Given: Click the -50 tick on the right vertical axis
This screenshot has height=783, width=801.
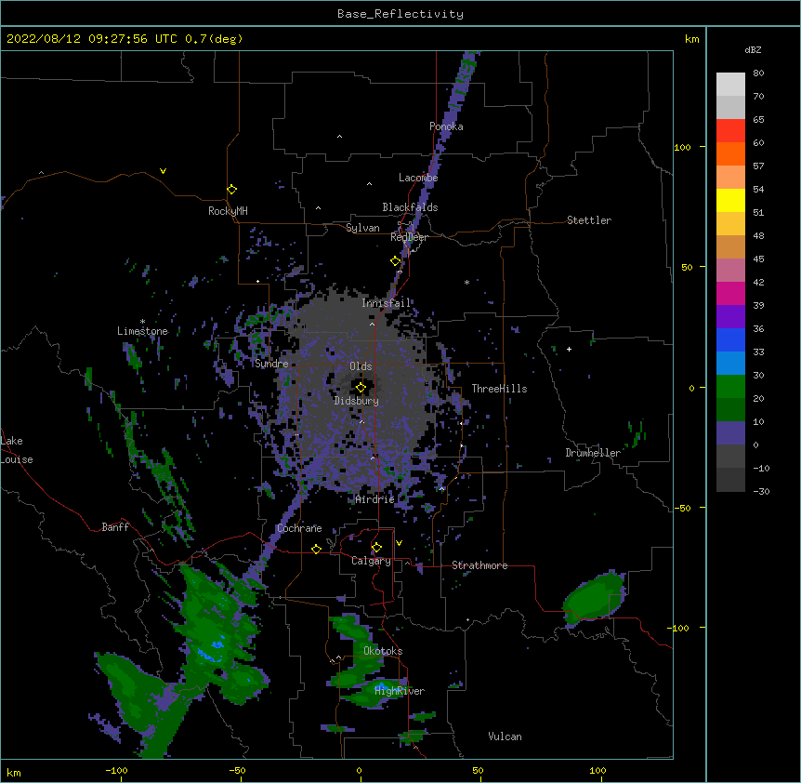Looking at the screenshot, I should (x=682, y=508).
